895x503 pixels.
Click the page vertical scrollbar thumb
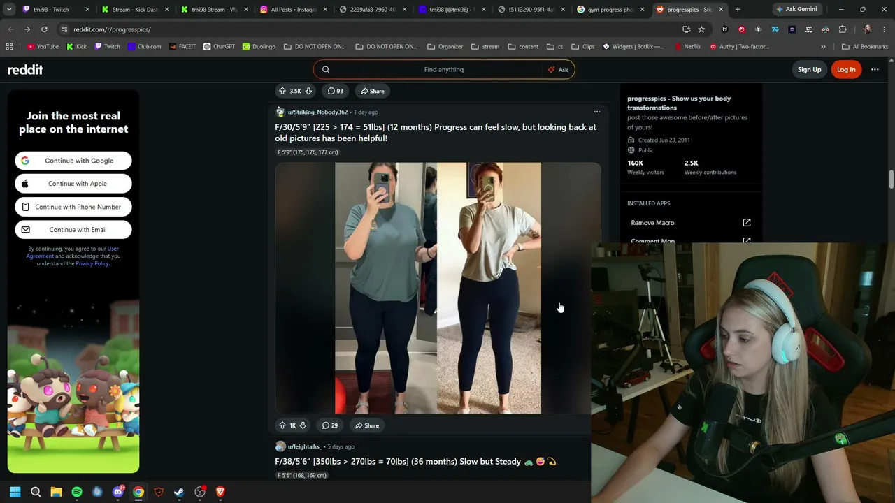(x=892, y=179)
